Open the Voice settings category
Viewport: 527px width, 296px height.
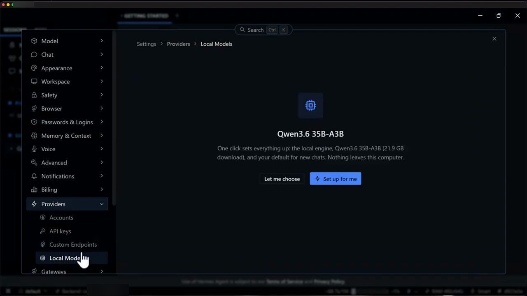coord(67,149)
